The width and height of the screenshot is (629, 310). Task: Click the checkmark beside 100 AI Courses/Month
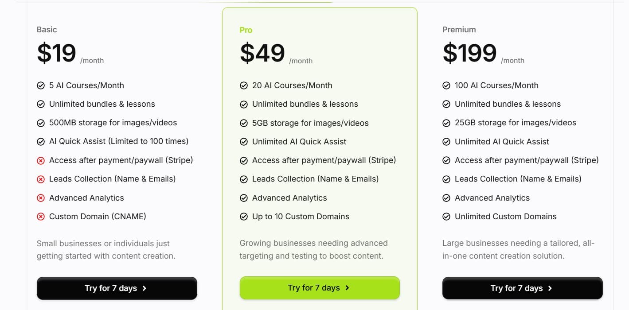click(446, 85)
